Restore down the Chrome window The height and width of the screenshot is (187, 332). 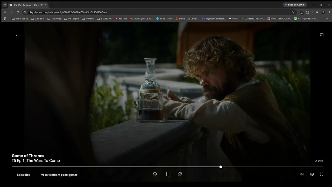(x=321, y=5)
